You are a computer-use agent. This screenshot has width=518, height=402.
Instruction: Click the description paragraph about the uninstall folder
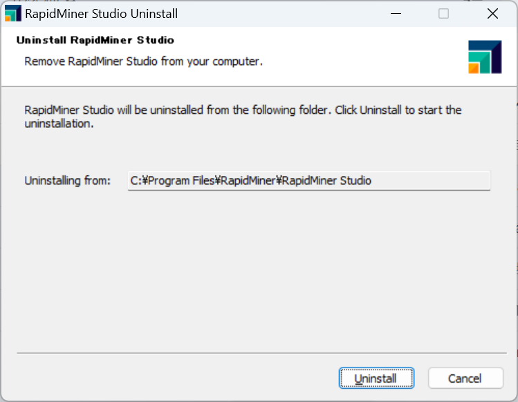tap(243, 117)
